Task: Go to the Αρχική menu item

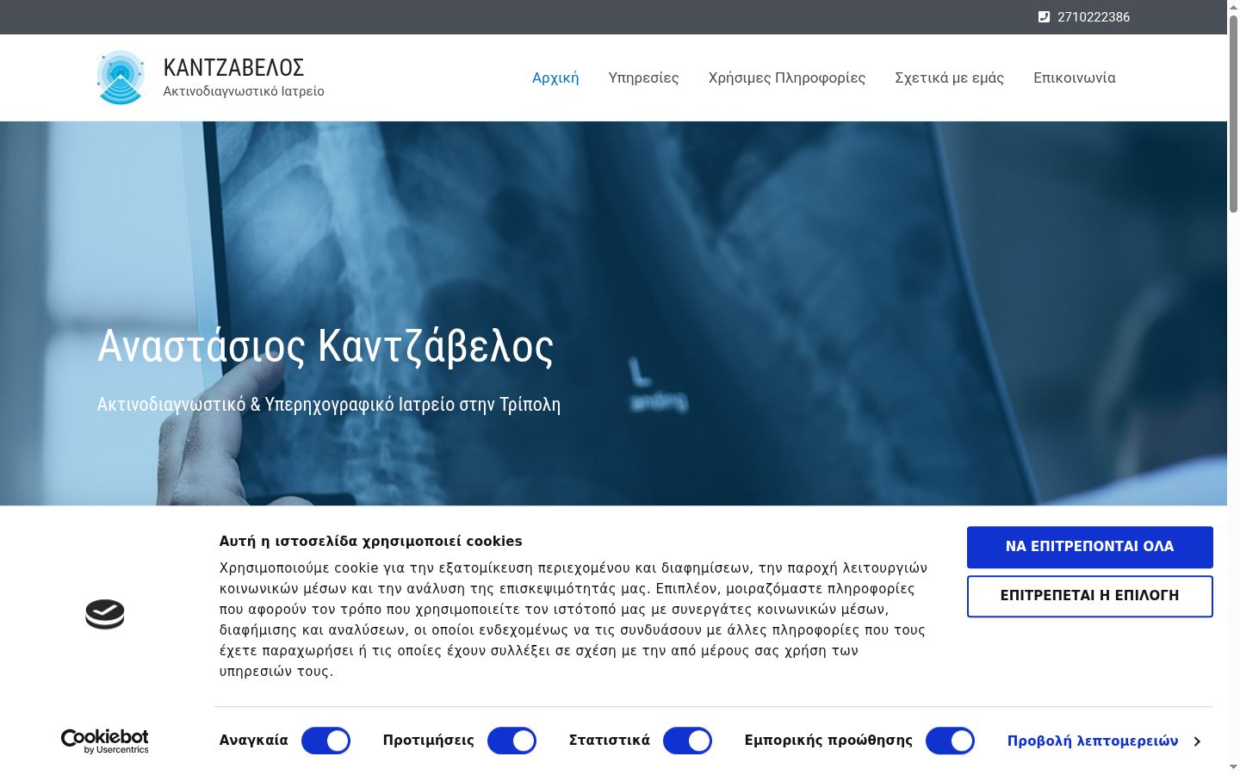Action: click(x=555, y=77)
